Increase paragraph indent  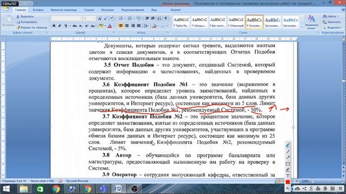tap(152, 18)
